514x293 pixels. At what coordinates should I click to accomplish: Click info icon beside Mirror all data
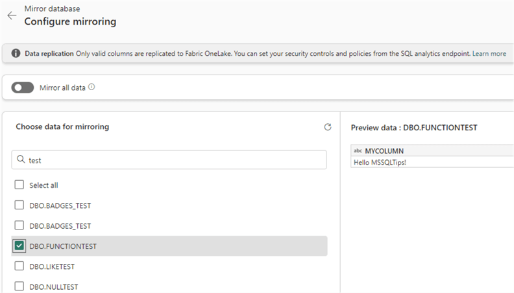tap(92, 87)
